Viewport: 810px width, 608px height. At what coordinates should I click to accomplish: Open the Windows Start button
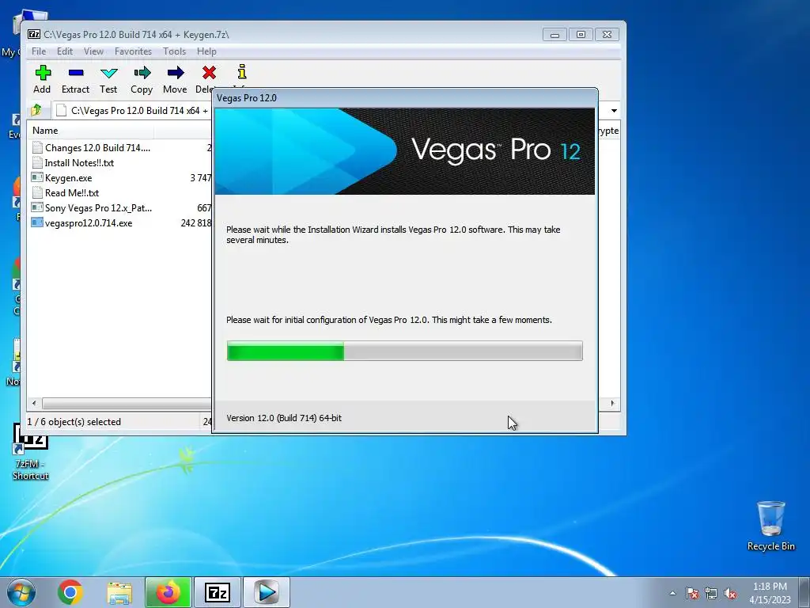point(21,592)
